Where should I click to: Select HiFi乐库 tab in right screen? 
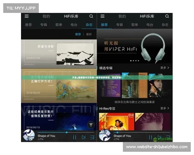pos(147,16)
